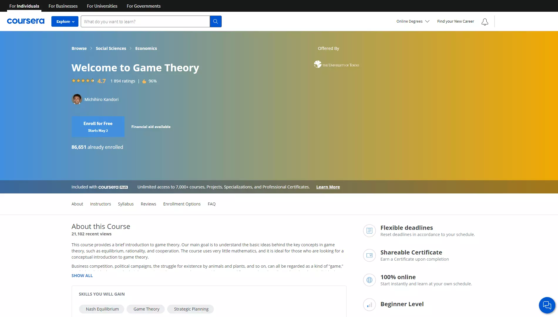
Task: Expand the Explore dropdown
Action: [x=65, y=21]
